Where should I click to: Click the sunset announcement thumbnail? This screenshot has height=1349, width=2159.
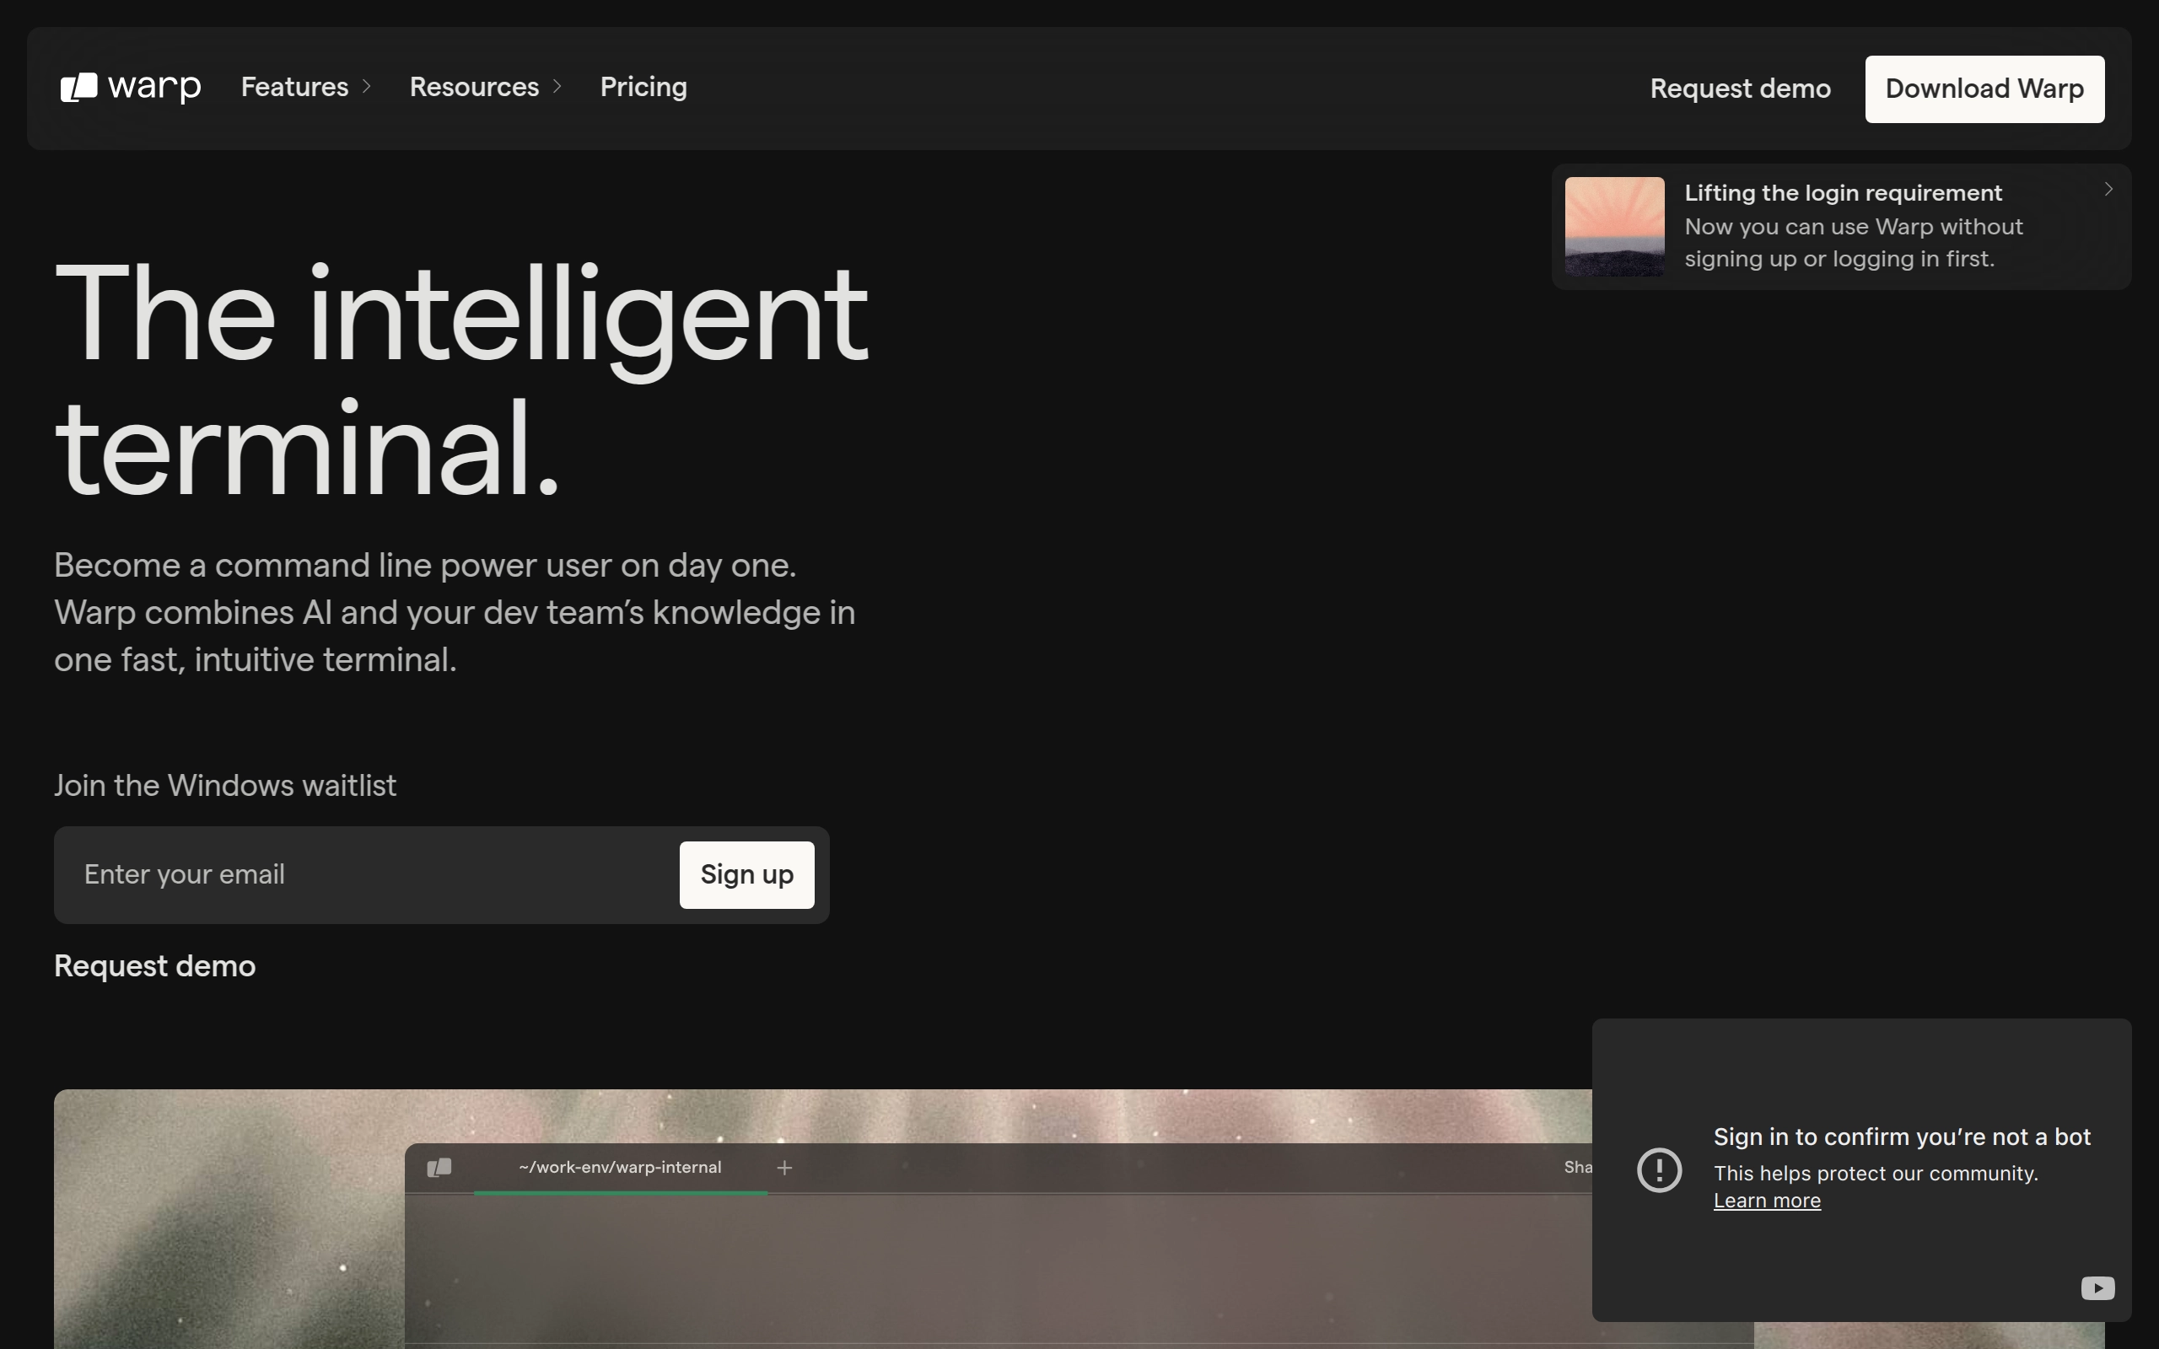point(1614,227)
